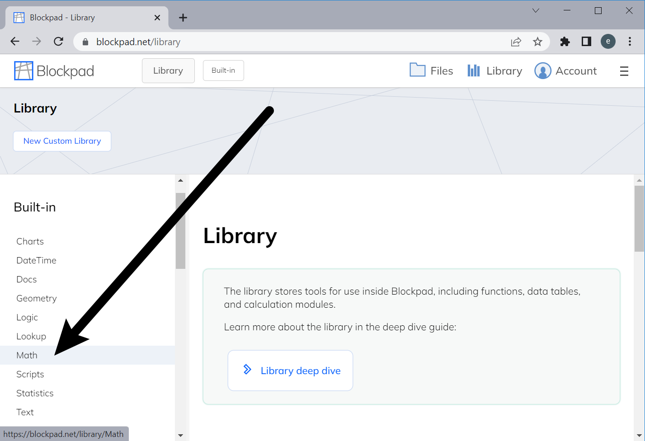Share this page from address bar
This screenshot has width=645, height=441.
pos(516,42)
